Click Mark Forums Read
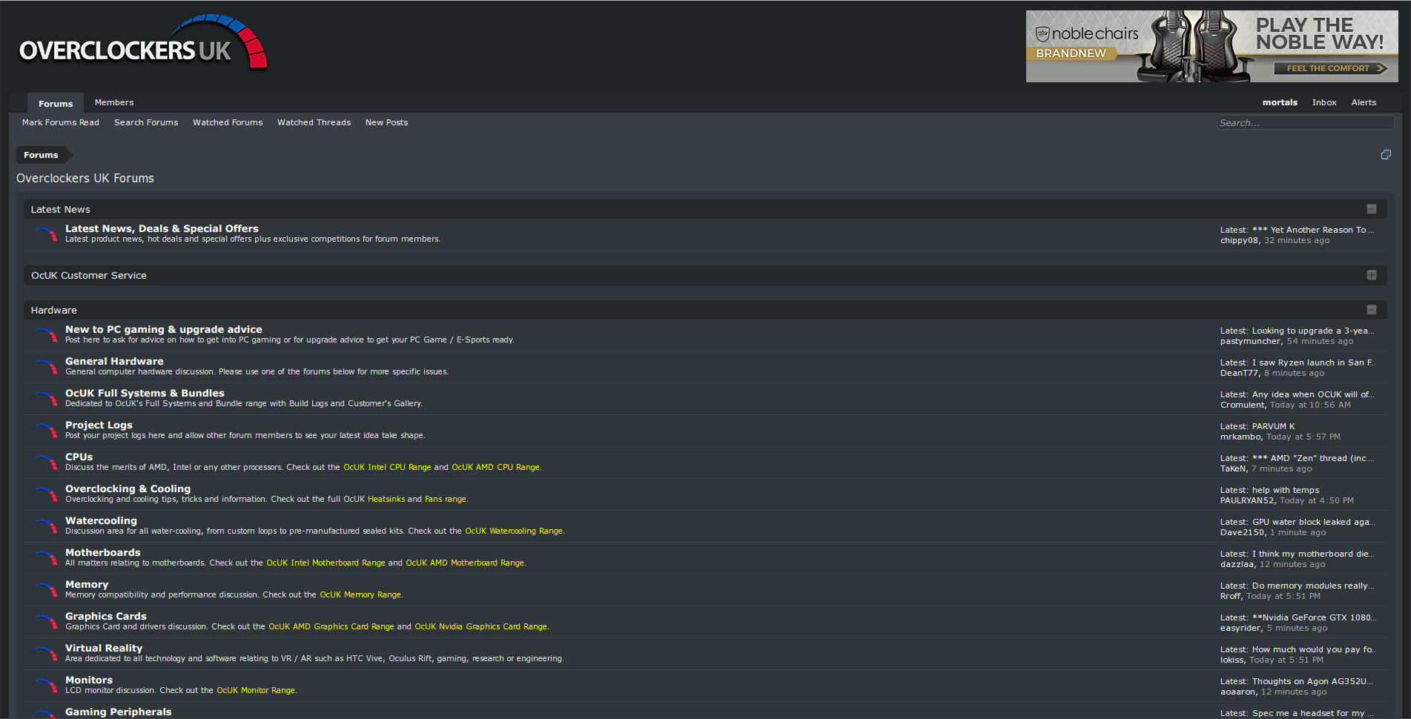Viewport: 1411px width, 719px height. click(x=61, y=122)
